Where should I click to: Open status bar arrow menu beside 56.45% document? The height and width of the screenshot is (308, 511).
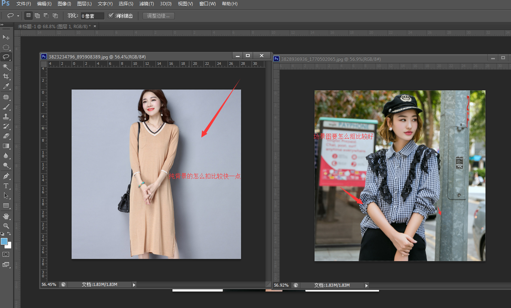click(x=134, y=285)
